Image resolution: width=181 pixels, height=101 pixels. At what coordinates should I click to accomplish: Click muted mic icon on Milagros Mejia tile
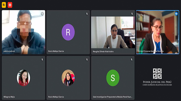42,60
